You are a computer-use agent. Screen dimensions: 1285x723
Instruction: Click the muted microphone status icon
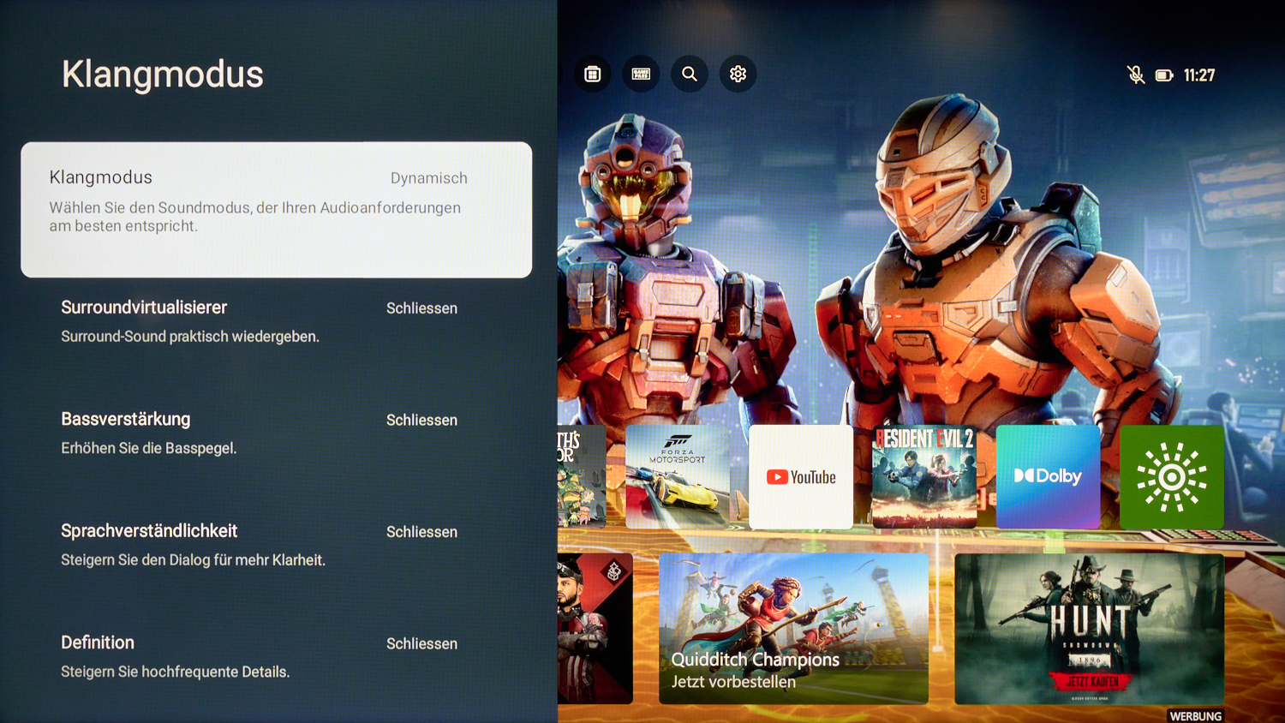tap(1136, 75)
